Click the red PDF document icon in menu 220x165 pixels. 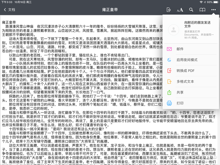tap(169, 71)
